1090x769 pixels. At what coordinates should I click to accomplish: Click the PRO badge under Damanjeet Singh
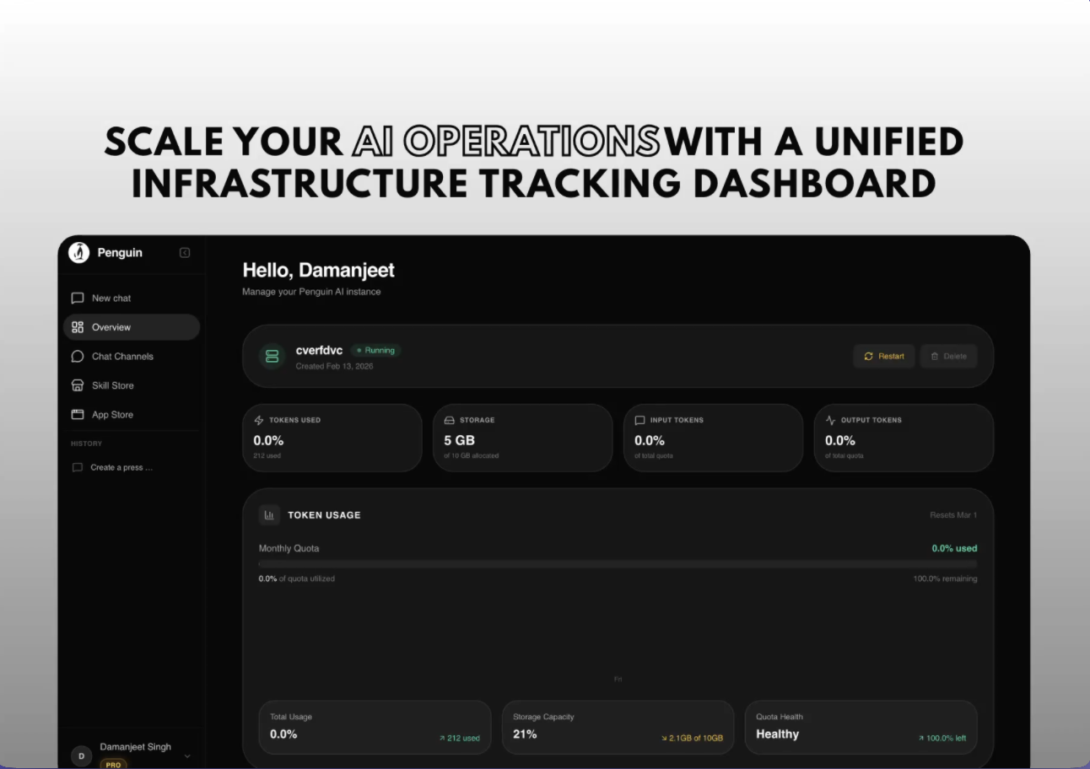(x=113, y=764)
